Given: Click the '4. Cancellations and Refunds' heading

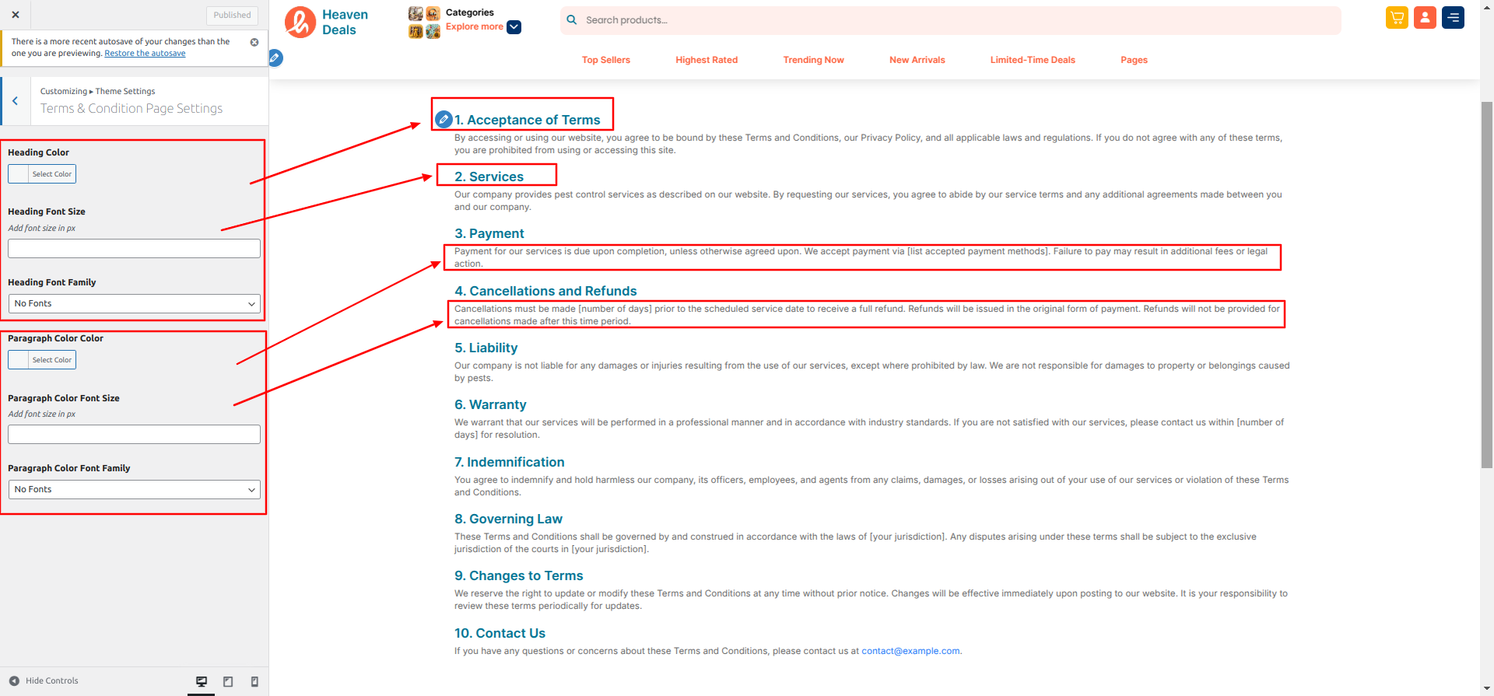Looking at the screenshot, I should [x=545, y=292].
